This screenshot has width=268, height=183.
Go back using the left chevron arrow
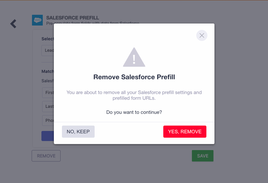(x=13, y=24)
